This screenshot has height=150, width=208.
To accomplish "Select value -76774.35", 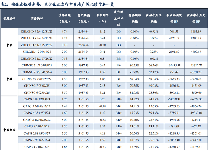I will pos(196,99).
